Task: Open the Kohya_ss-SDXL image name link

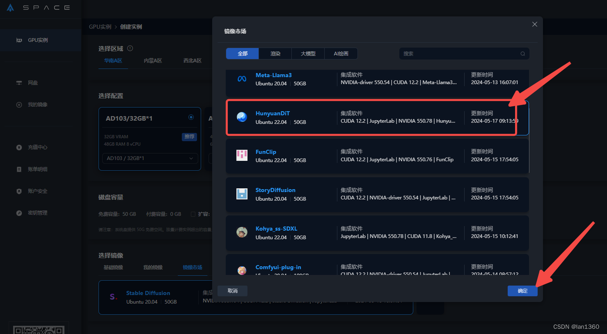Action: point(276,229)
